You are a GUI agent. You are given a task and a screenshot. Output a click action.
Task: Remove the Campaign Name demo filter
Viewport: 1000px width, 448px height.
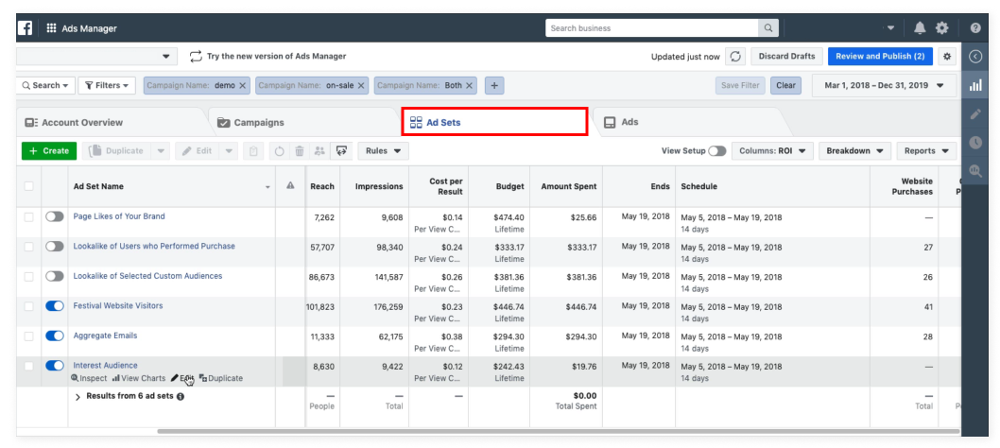pyautogui.click(x=242, y=85)
